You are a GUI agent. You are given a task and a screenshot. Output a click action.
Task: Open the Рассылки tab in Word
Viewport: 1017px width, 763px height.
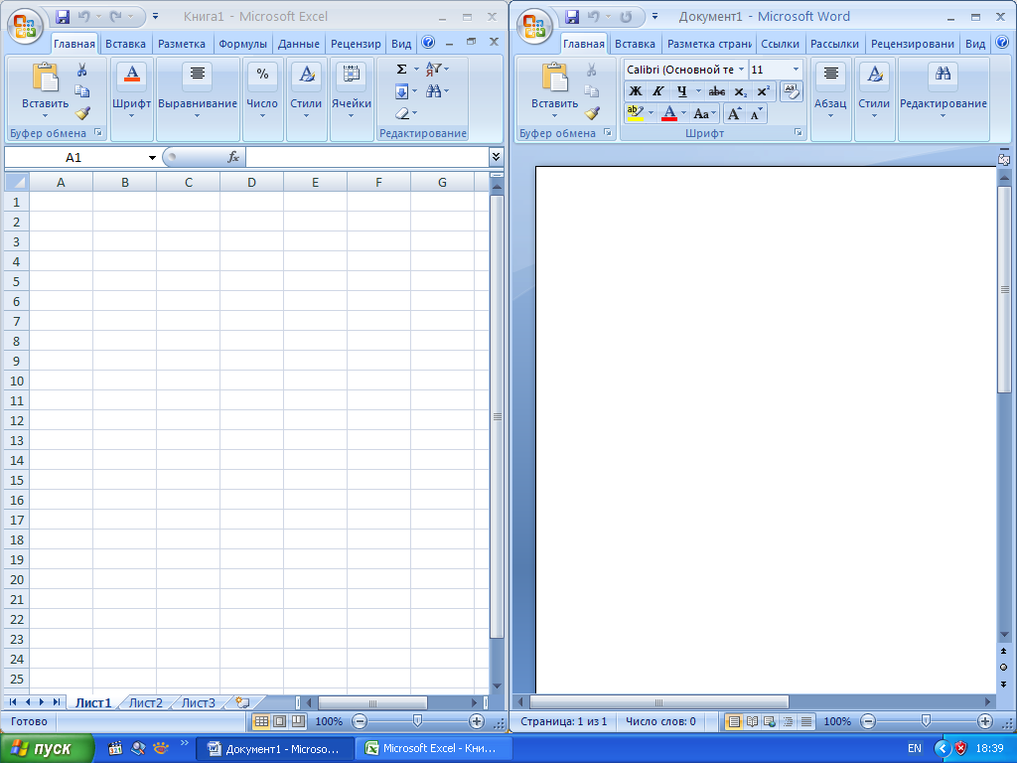tap(834, 44)
